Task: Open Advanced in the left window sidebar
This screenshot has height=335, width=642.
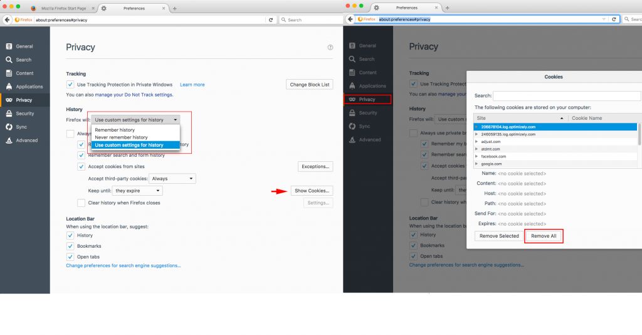Action: pyautogui.click(x=24, y=140)
